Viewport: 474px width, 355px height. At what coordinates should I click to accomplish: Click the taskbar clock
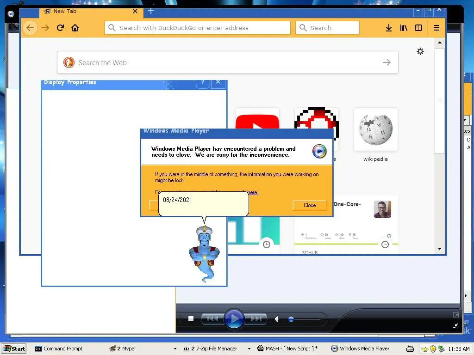(459, 349)
